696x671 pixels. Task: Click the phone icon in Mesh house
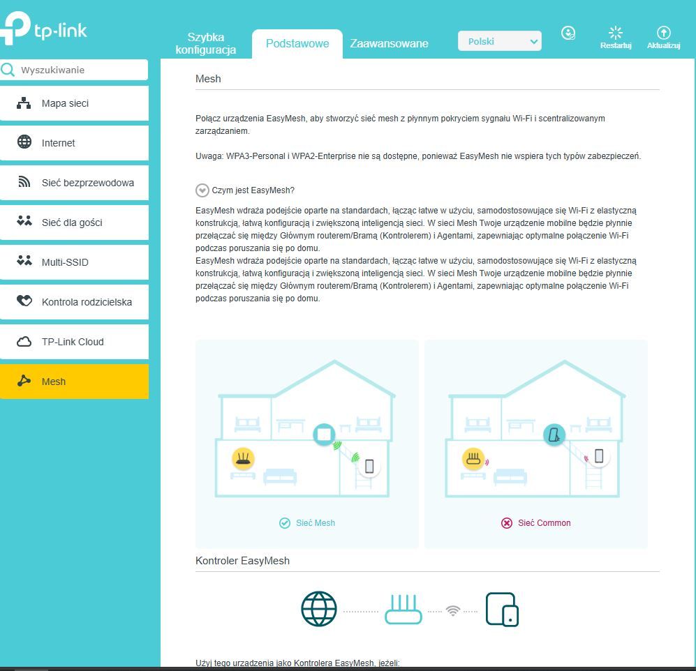pyautogui.click(x=369, y=466)
